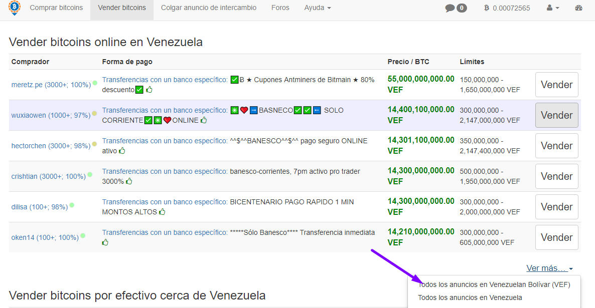
Task: Click payment method link in meretz.pe row
Action: (x=165, y=80)
